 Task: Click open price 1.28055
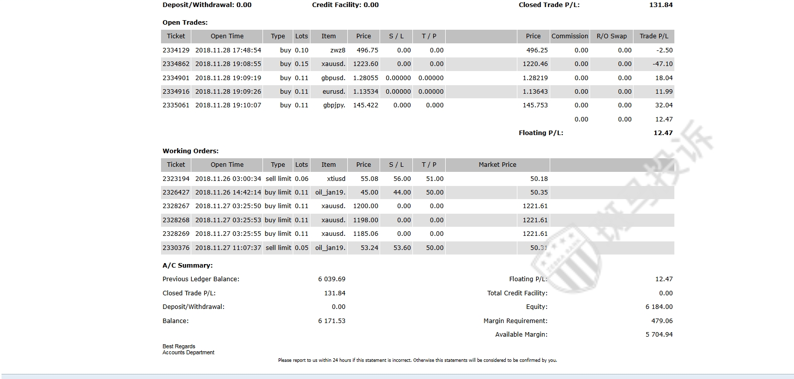365,78
